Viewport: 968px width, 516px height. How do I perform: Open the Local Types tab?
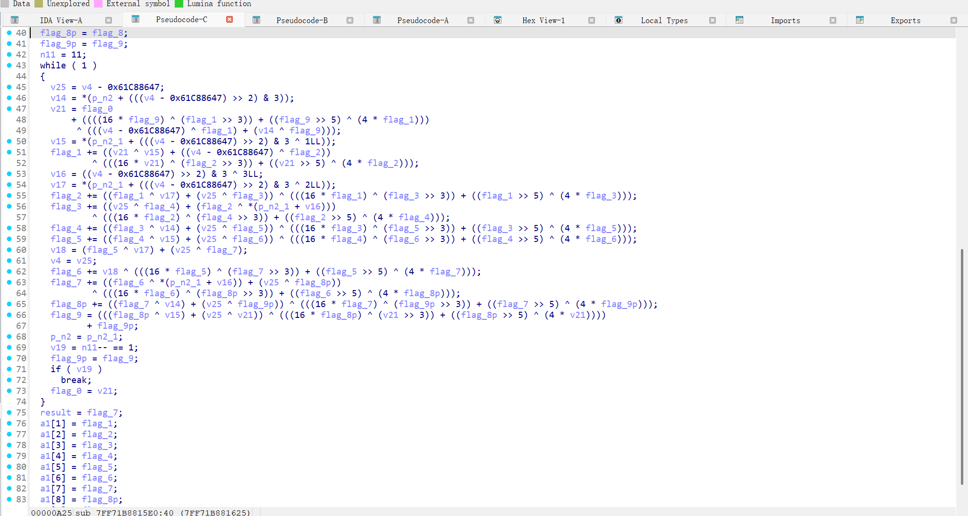(664, 20)
